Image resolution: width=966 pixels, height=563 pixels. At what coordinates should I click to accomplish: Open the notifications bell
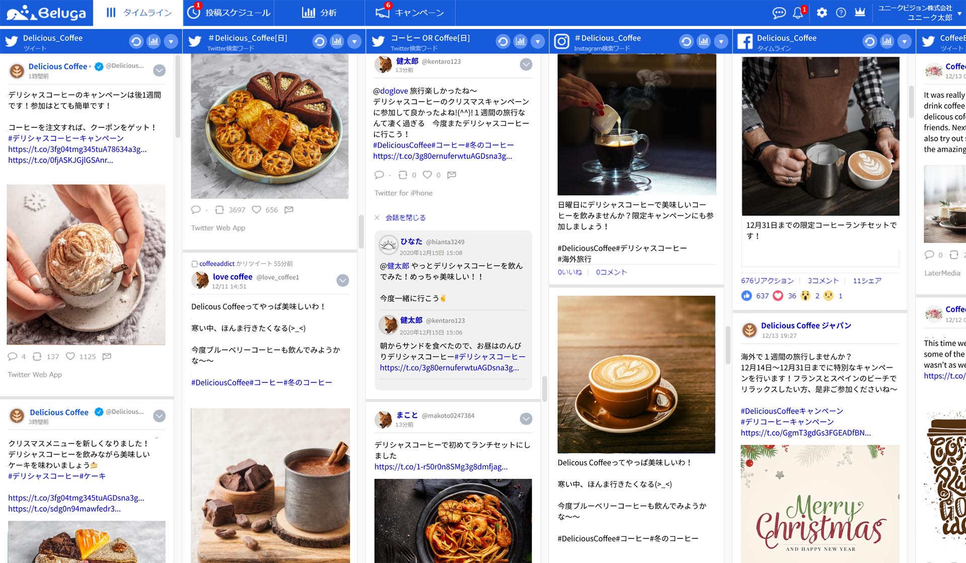[798, 13]
